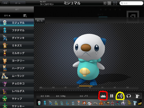144x108 pixels.
Task: Open the list filter search icon
Action: tap(25, 16)
